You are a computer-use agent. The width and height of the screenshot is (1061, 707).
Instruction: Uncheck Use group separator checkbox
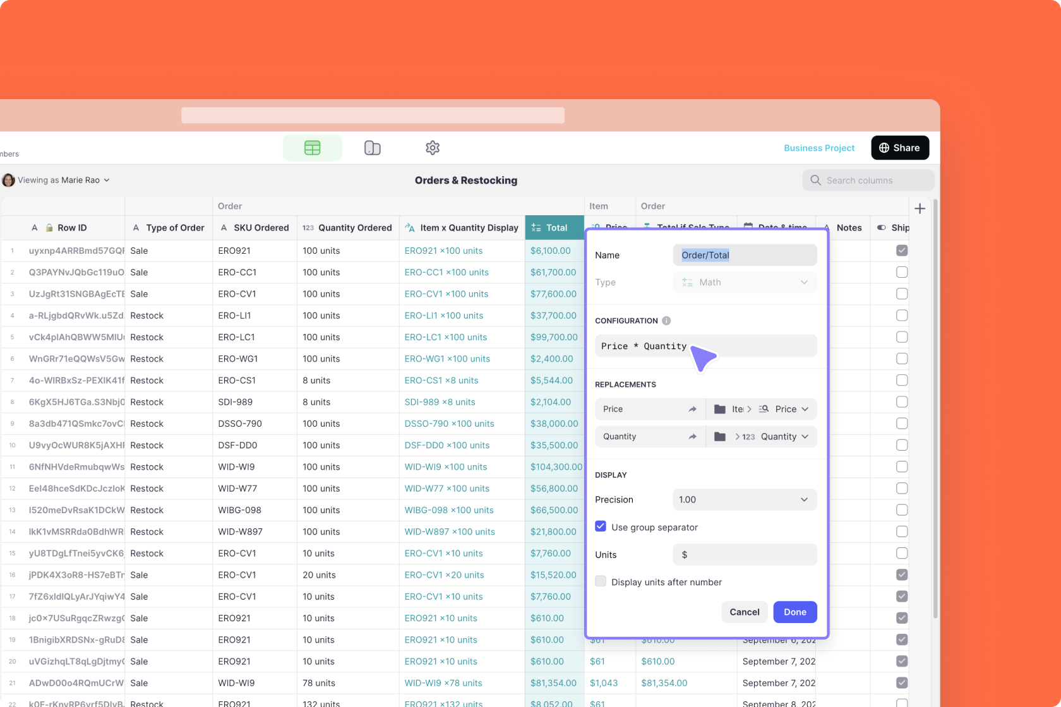click(601, 526)
